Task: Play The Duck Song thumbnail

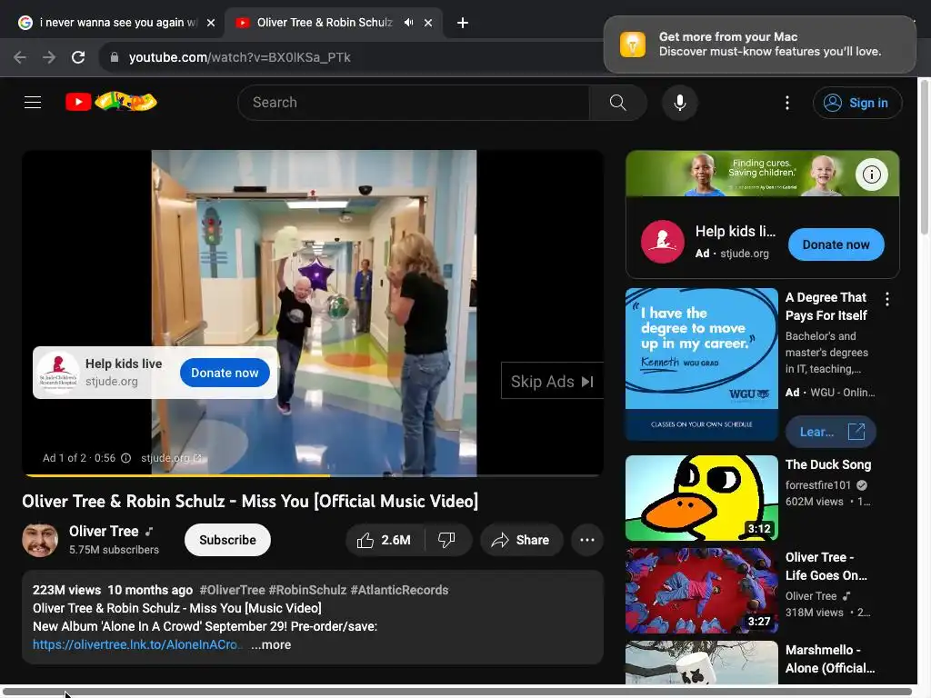Action: point(701,498)
